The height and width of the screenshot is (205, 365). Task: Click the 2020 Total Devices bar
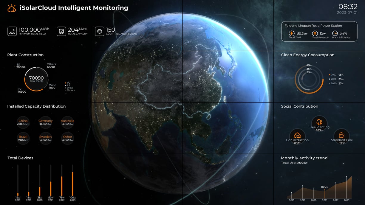[x=40, y=180]
